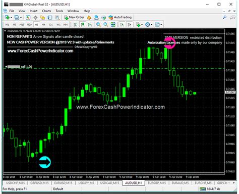This screenshot has width=239, height=194.
Task: Toggle chart shift from right border
Action: 129,25
